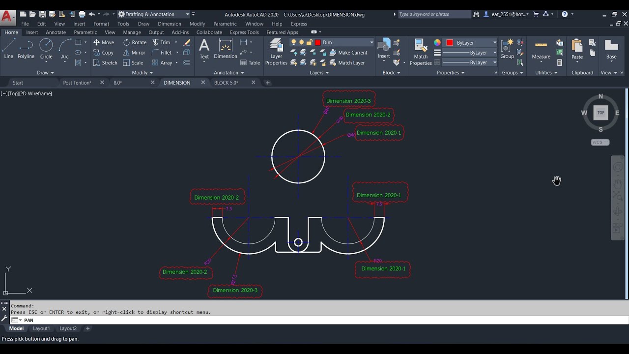Click the Group tool
Screen dimensions: 629x354
coord(507,49)
